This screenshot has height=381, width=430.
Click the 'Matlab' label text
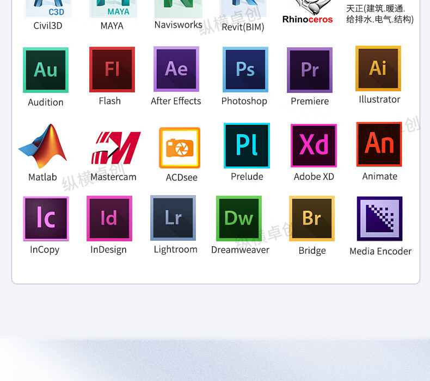(x=42, y=177)
